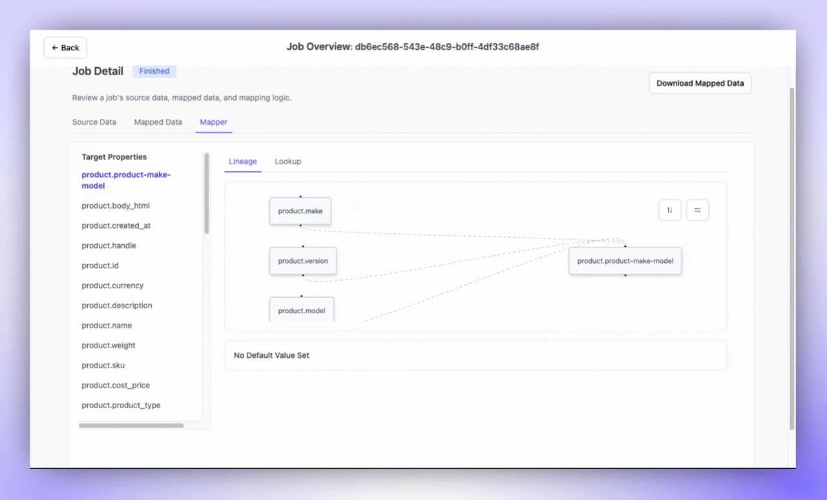Click the Back arrow button
Viewport: 827px width, 500px height.
tap(65, 48)
